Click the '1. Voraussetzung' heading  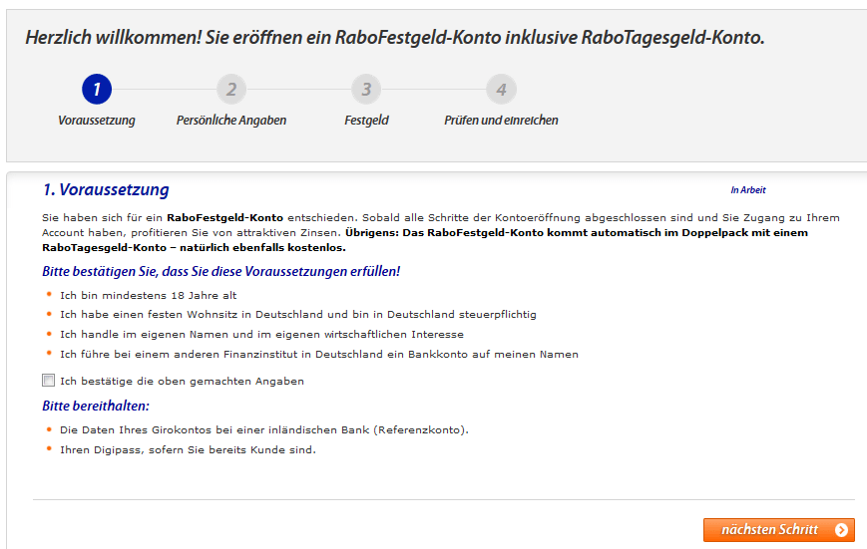pyautogui.click(x=106, y=189)
